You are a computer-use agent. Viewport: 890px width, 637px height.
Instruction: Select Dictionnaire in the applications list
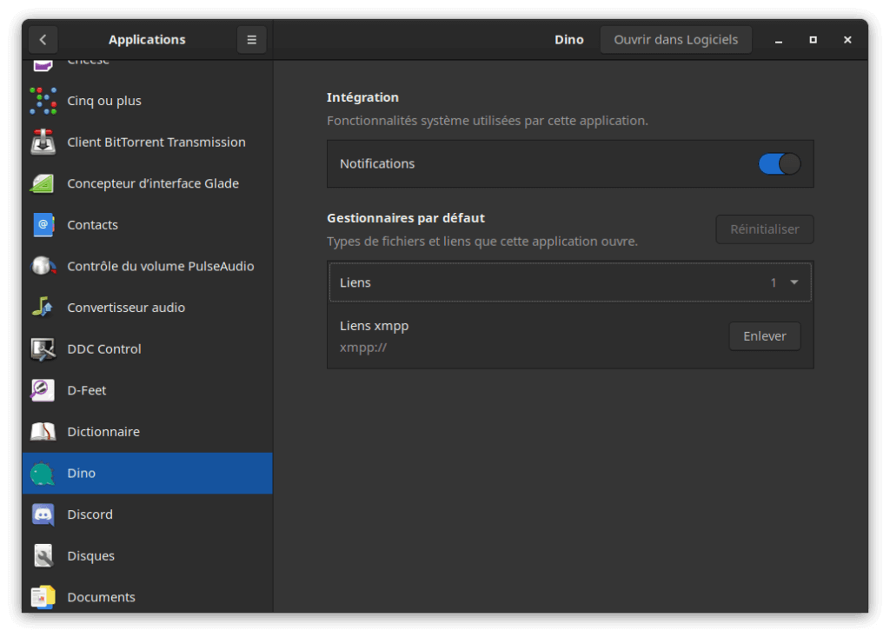click(x=148, y=432)
